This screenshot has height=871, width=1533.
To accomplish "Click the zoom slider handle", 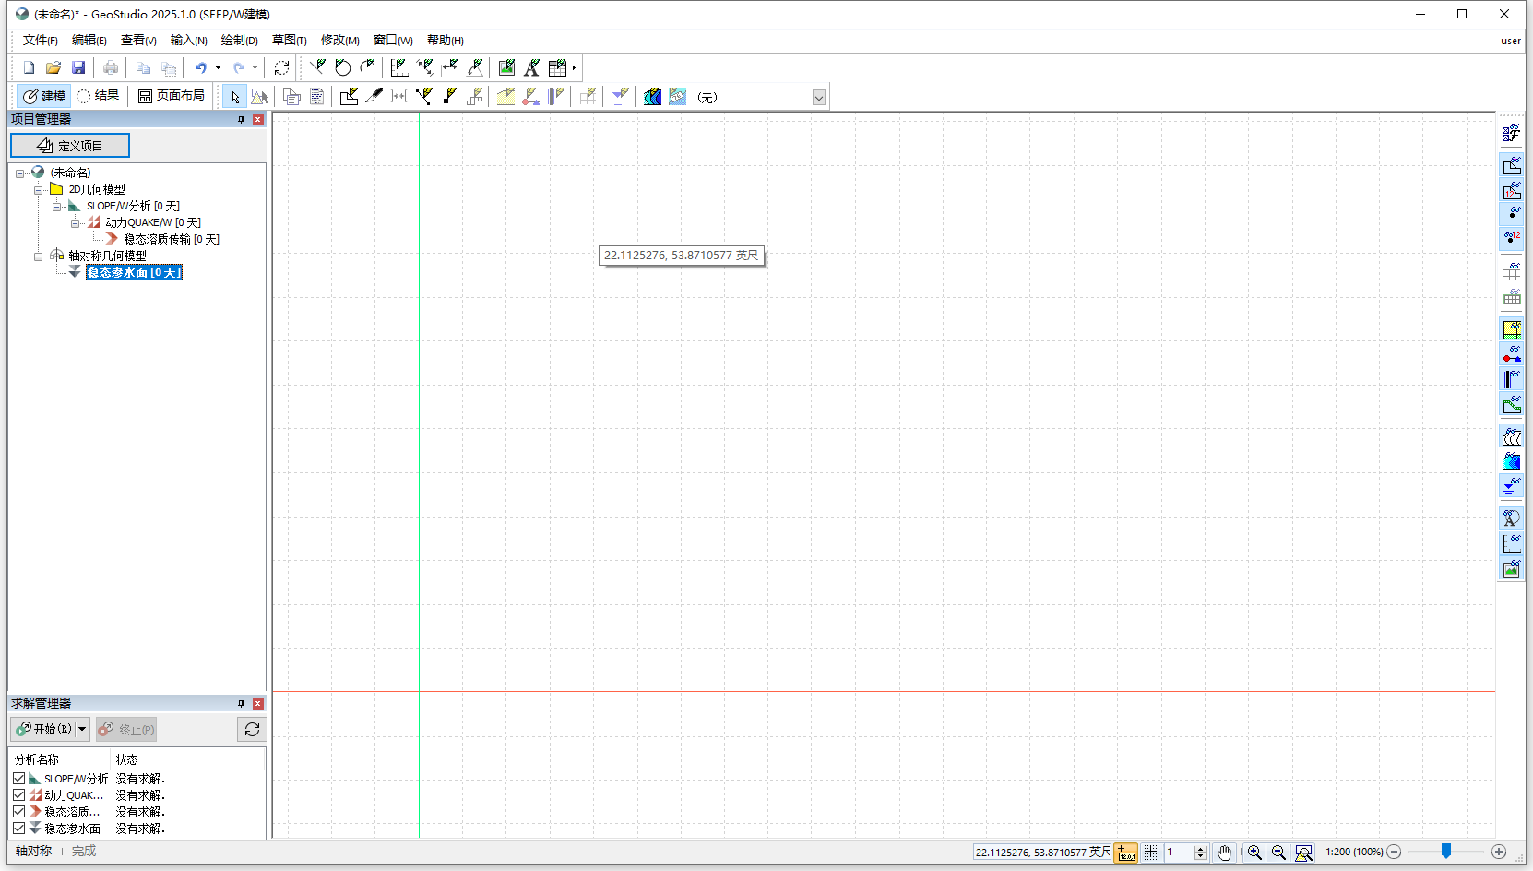I will coord(1446,852).
